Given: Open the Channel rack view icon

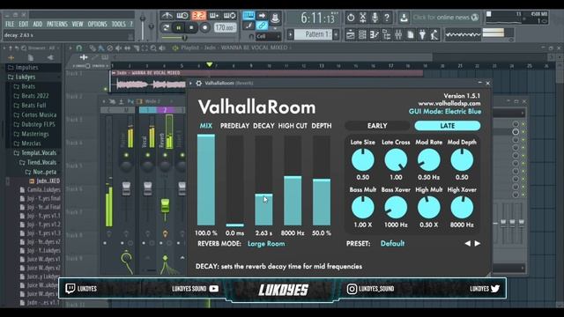Looking at the screenshot, I should pyautogui.click(x=362, y=35).
